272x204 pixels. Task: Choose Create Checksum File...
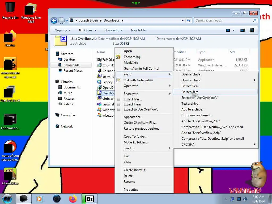coord(144,123)
